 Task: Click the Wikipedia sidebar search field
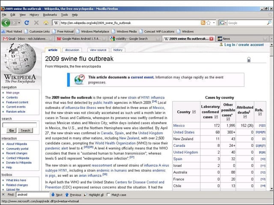click(20, 125)
